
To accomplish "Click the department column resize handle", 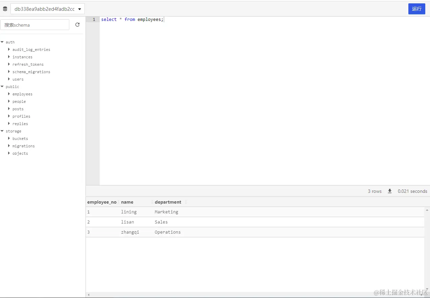I will click(x=186, y=202).
